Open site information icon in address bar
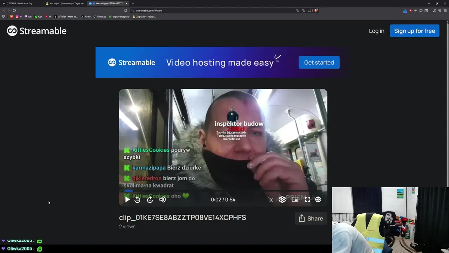 [132, 11]
